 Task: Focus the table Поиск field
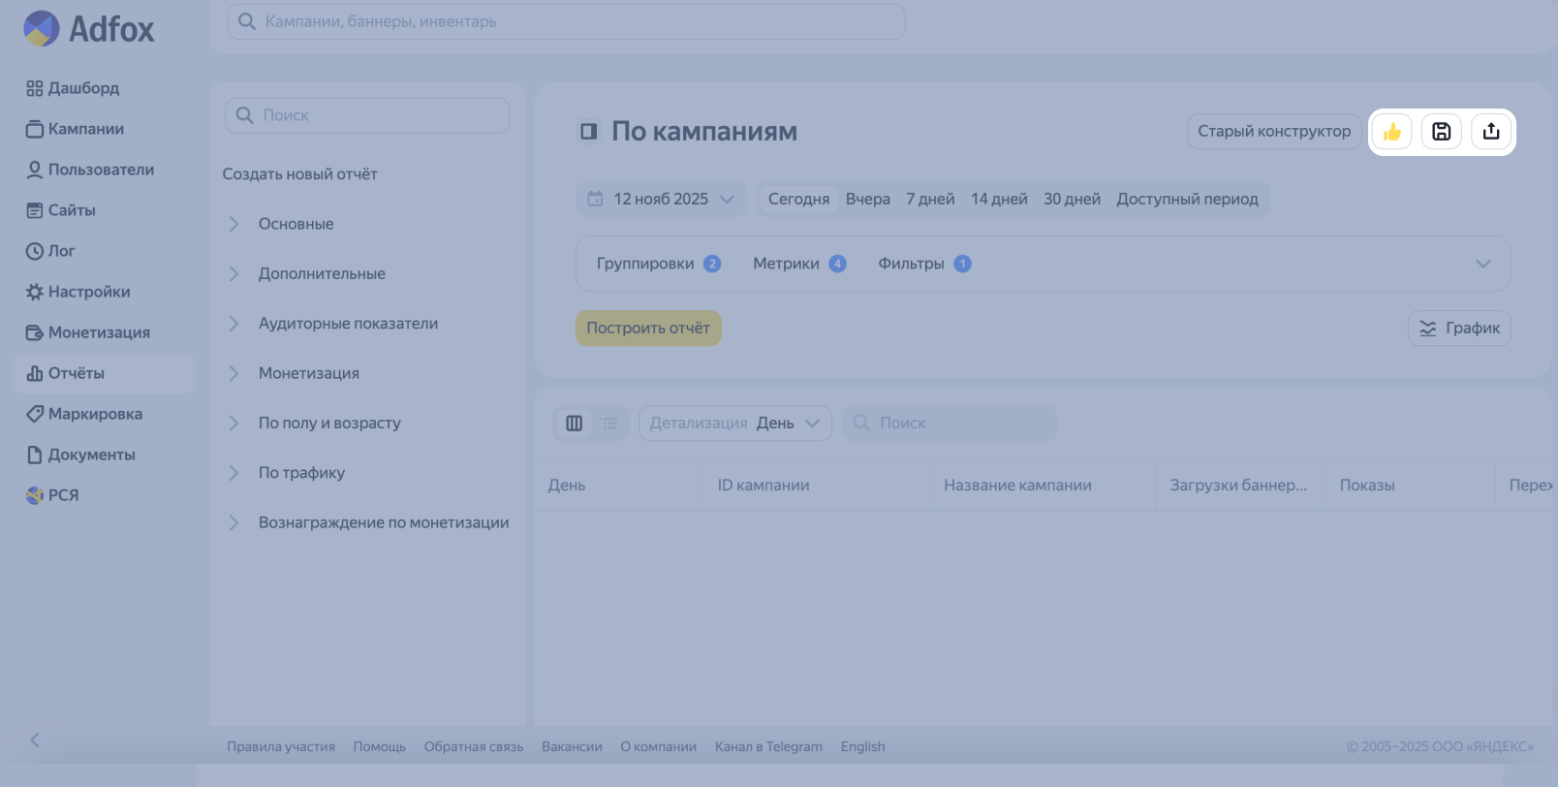click(x=950, y=424)
